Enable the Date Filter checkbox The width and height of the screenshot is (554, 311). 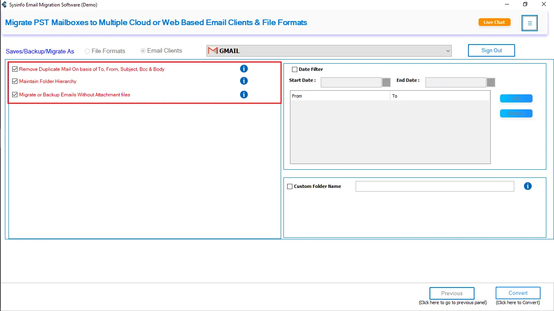click(x=294, y=69)
